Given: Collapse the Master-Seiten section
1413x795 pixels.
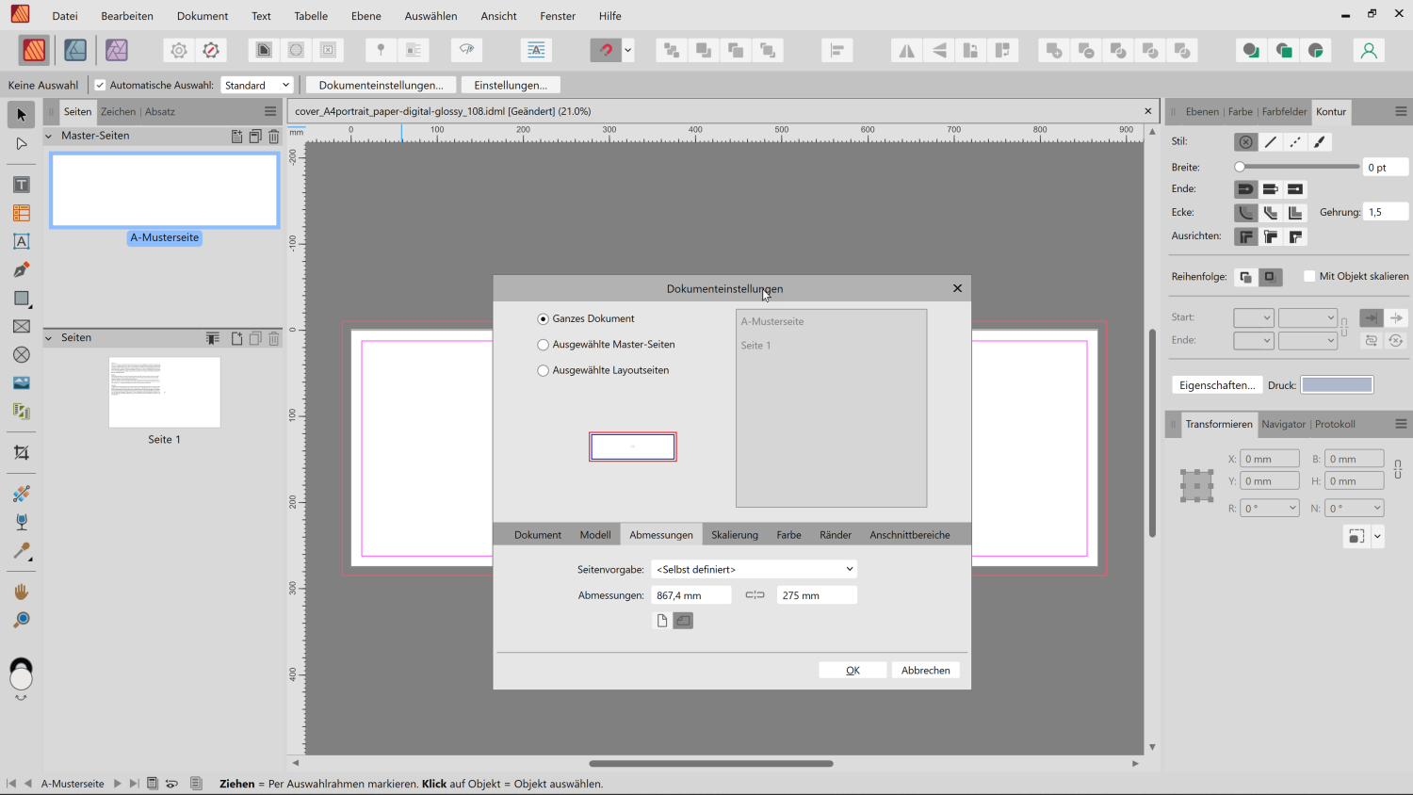Looking at the screenshot, I should tap(49, 136).
